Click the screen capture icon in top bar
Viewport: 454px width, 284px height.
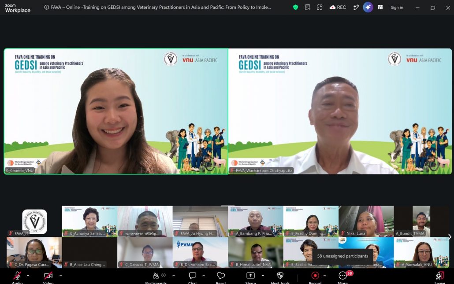pyautogui.click(x=320, y=7)
